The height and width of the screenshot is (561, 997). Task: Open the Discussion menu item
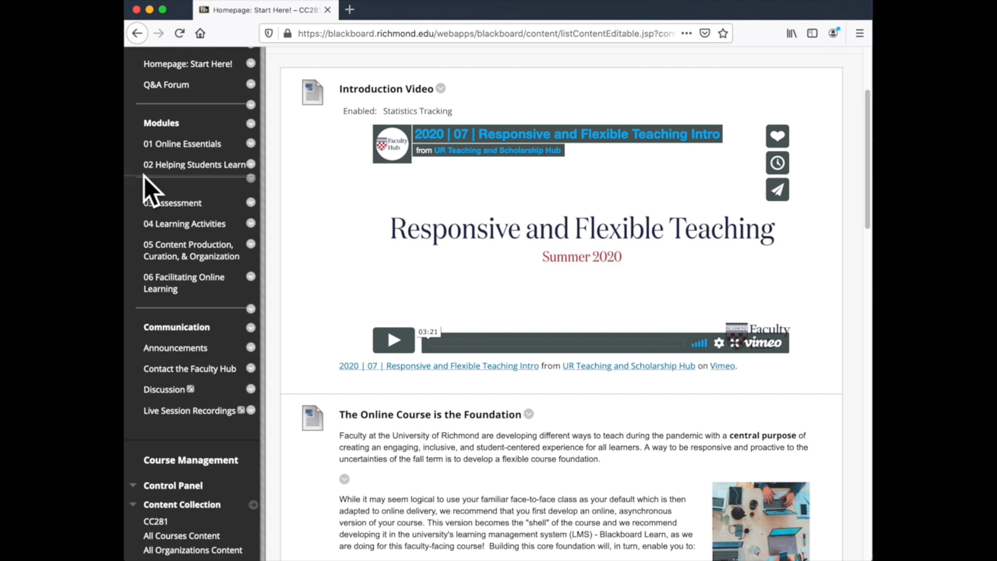point(164,390)
